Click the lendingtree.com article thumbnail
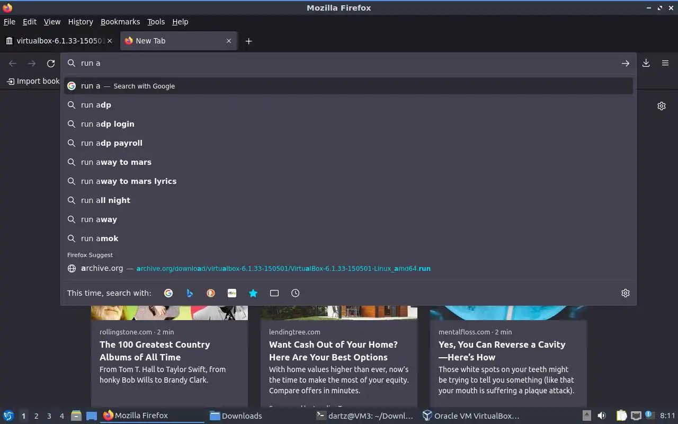The height and width of the screenshot is (424, 678). [x=339, y=313]
